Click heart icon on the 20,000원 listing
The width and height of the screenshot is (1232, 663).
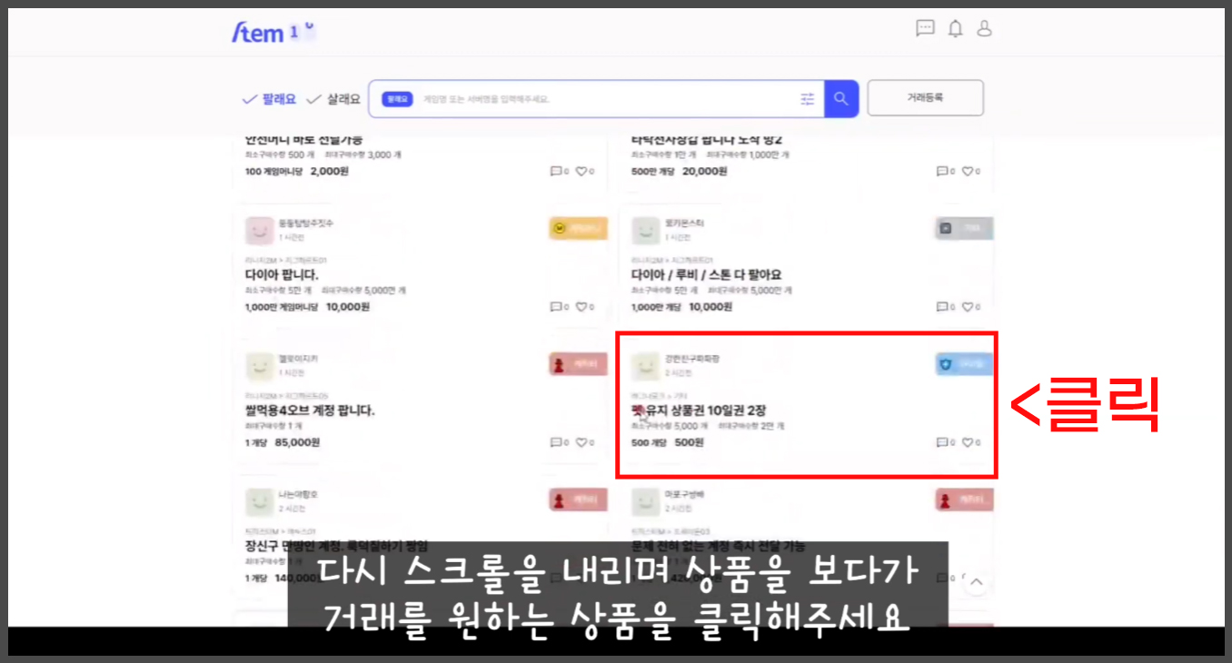click(x=968, y=171)
